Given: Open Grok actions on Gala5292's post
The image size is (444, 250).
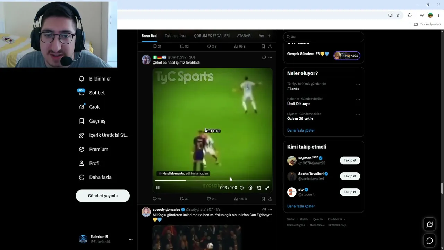Looking at the screenshot, I should click(264, 57).
